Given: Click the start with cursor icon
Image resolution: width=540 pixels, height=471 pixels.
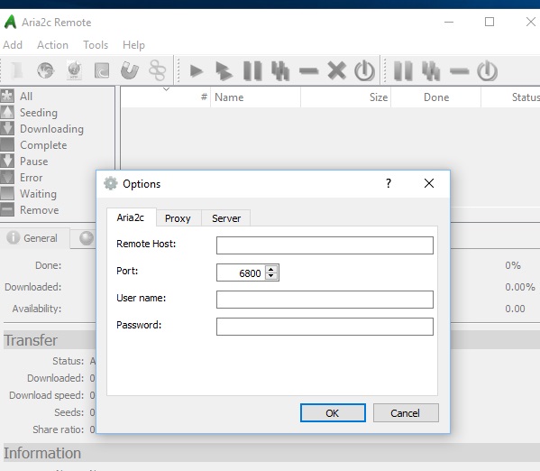Looking at the screenshot, I should point(224,70).
